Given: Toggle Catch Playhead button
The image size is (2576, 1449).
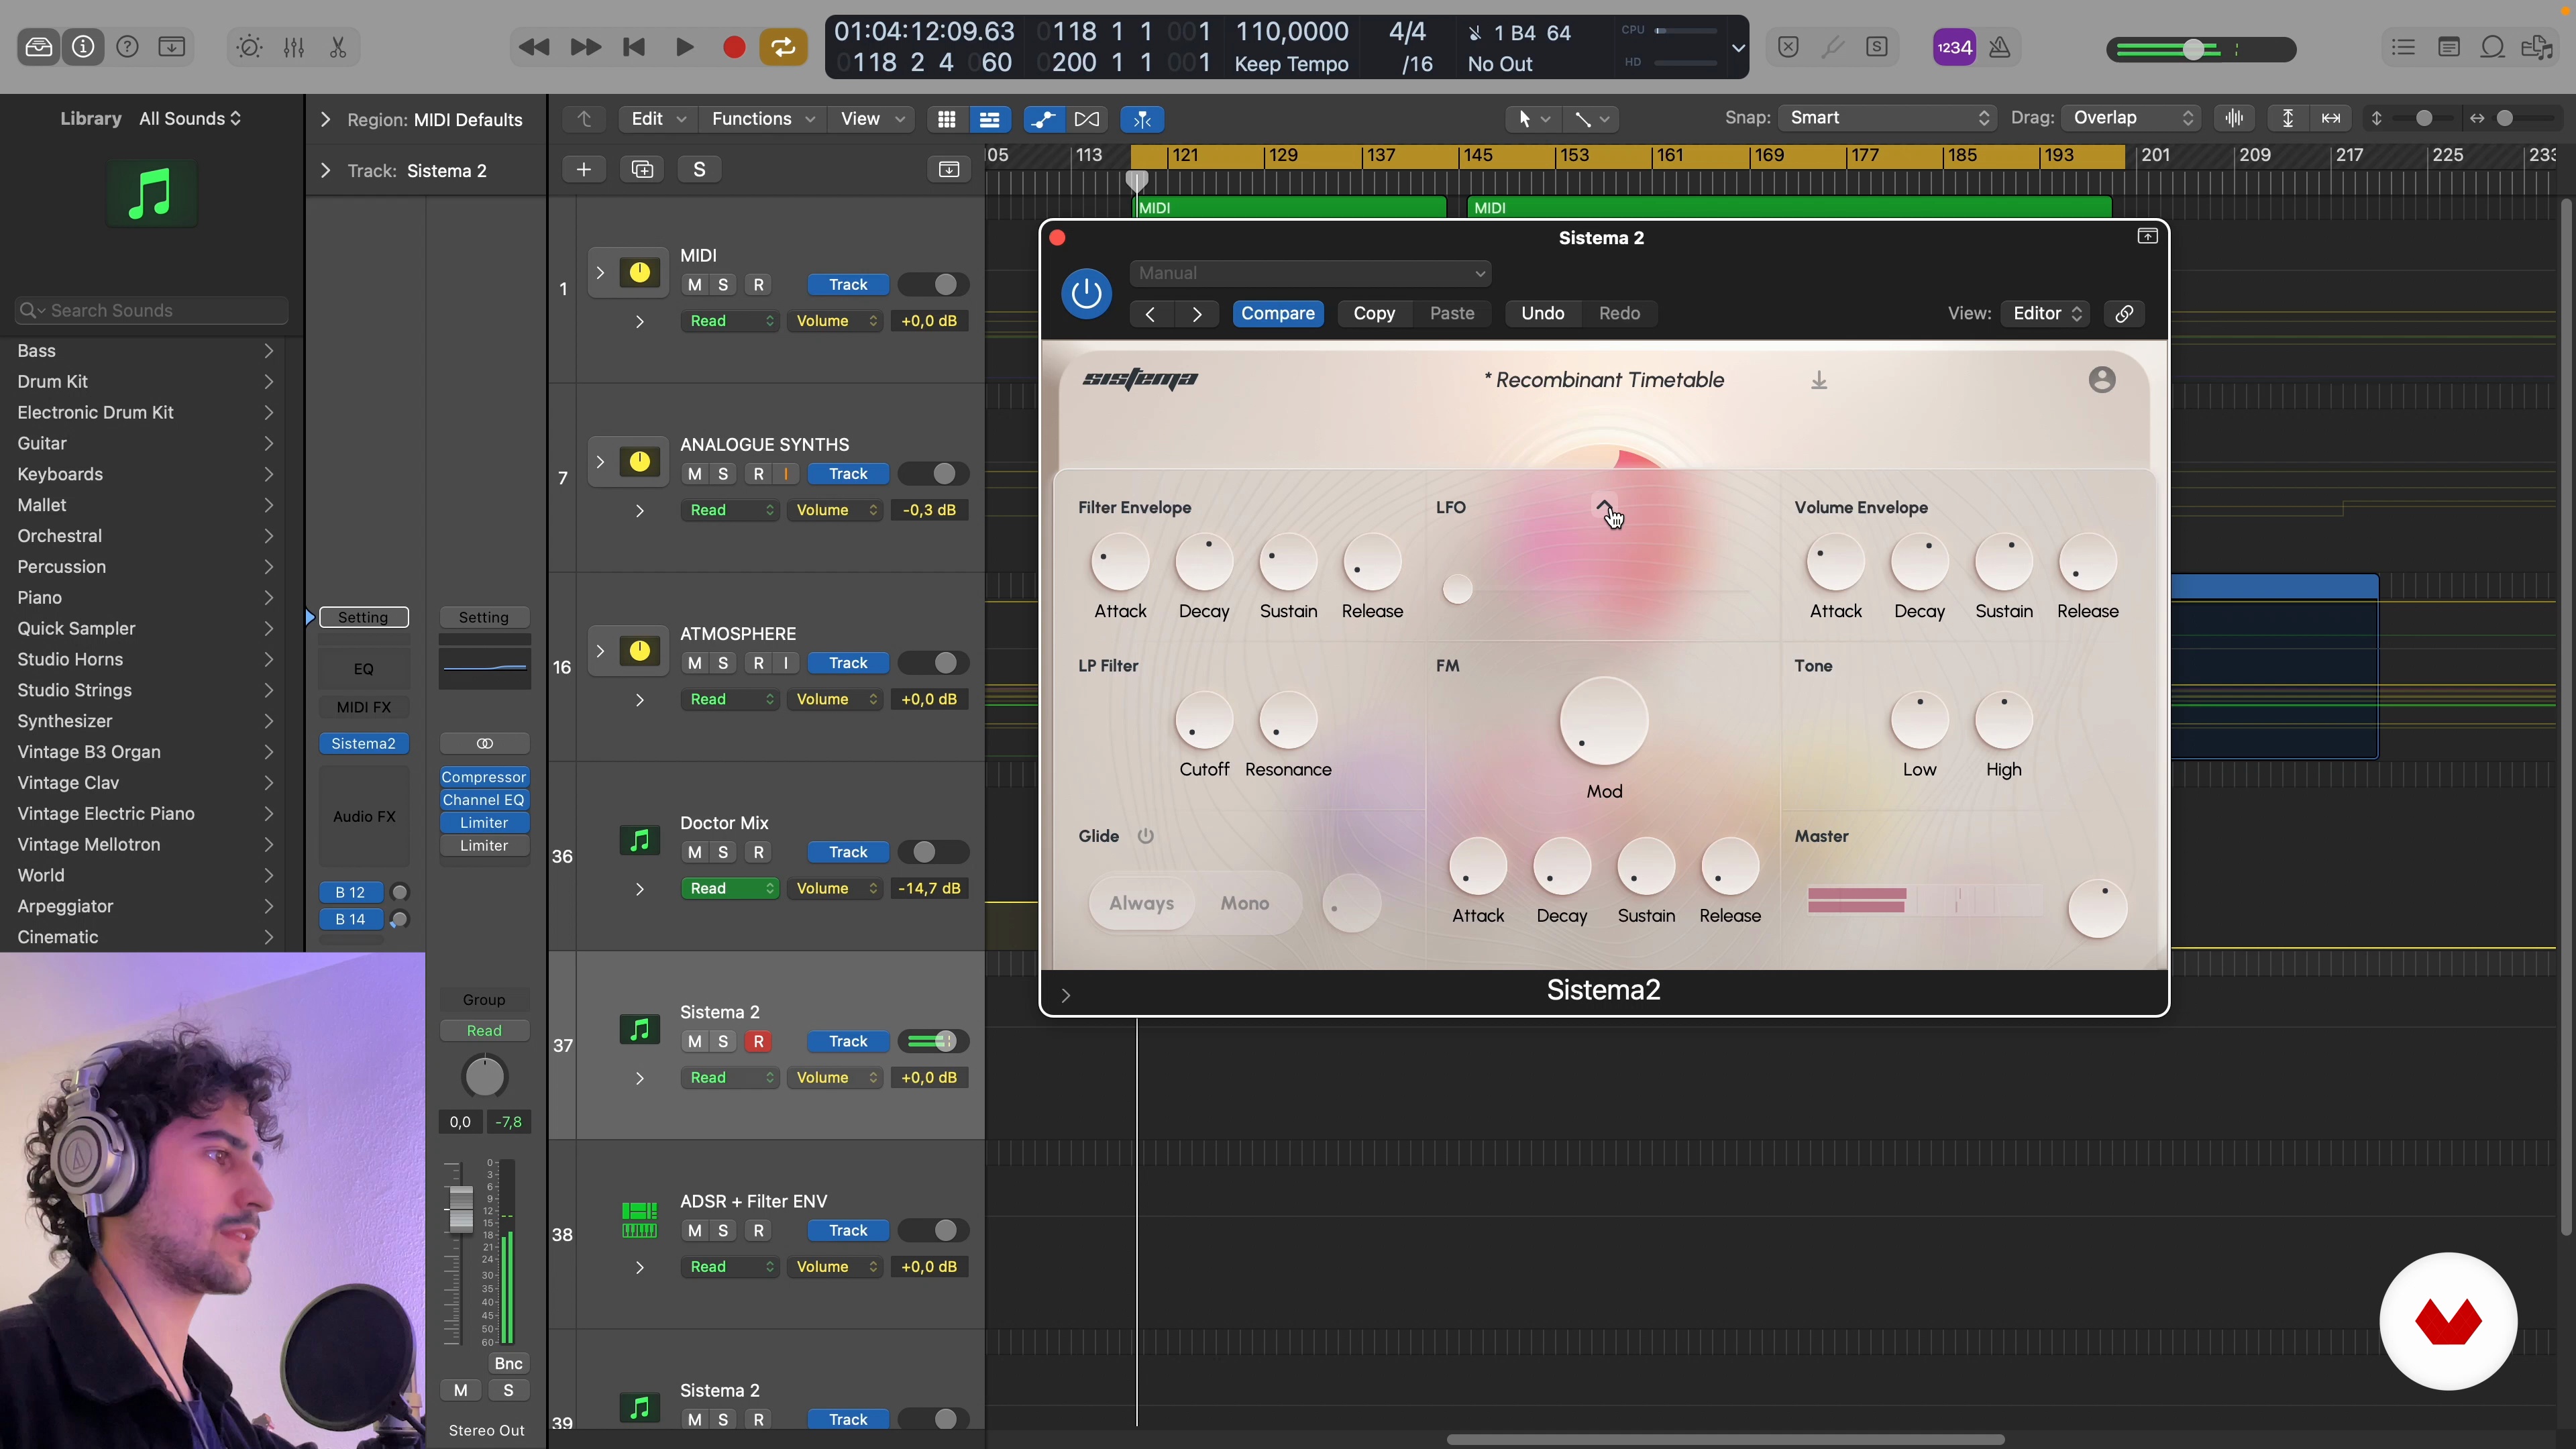Looking at the screenshot, I should (1142, 119).
